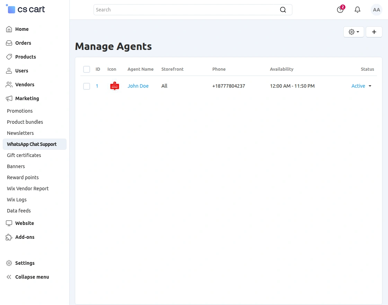Screen dimensions: 388x305
Task: Open Banners page
Action: click(16, 166)
